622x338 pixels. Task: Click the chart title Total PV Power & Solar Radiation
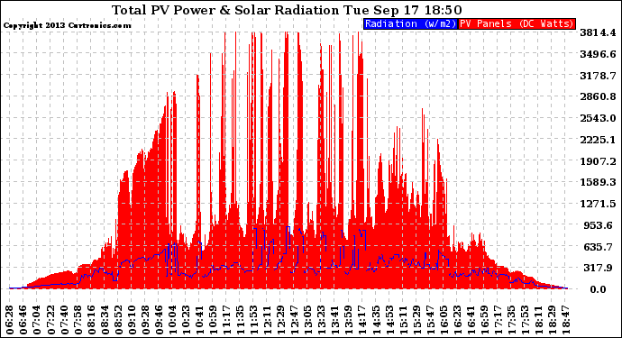pos(225,10)
